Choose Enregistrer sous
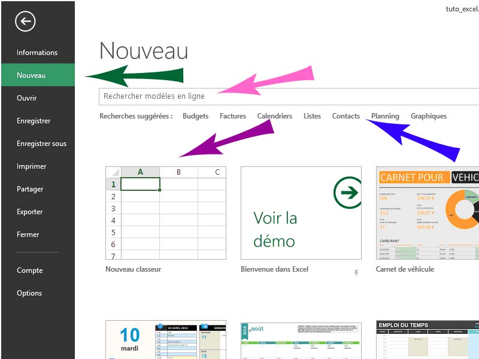479x359 pixels. [41, 144]
